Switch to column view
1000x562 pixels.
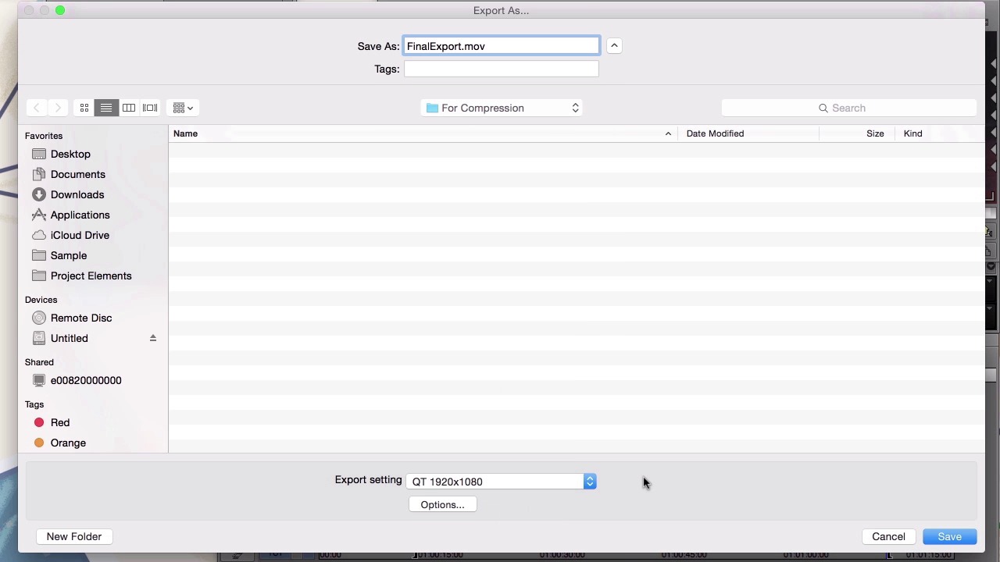[129, 108]
